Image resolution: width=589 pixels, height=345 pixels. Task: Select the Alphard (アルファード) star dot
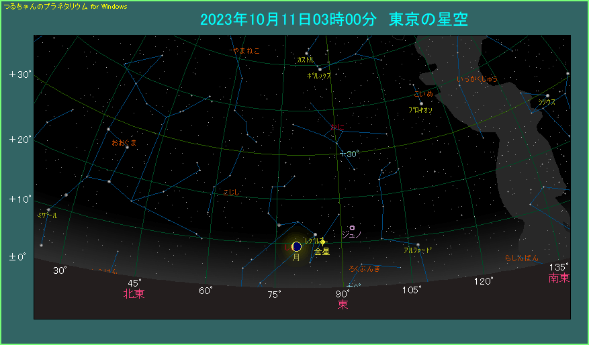[x=418, y=244]
